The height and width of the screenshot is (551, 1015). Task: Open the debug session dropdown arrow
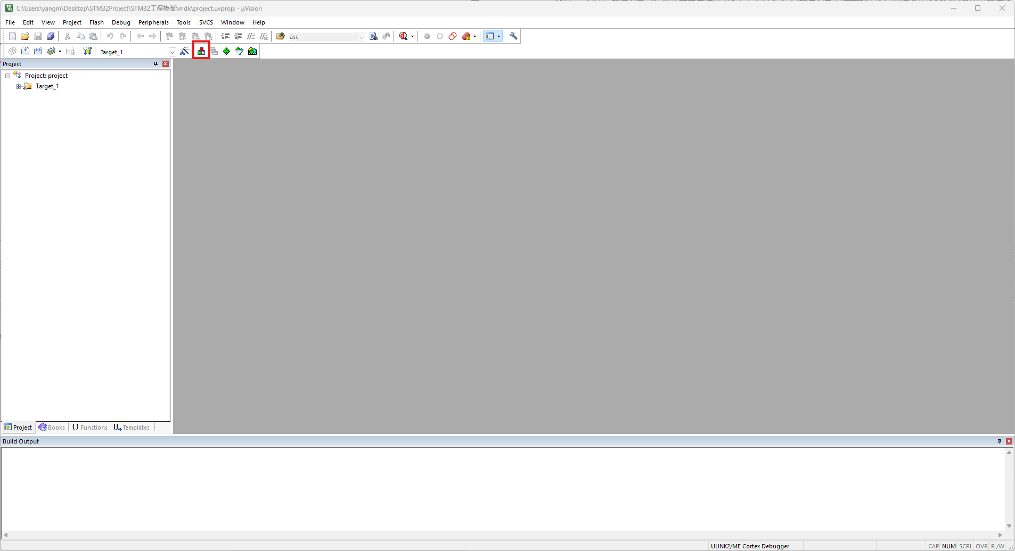[x=412, y=37]
